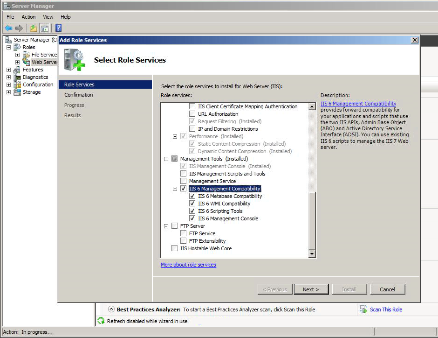
Task: Collapse the Management Tools tree section
Action: coord(166,159)
